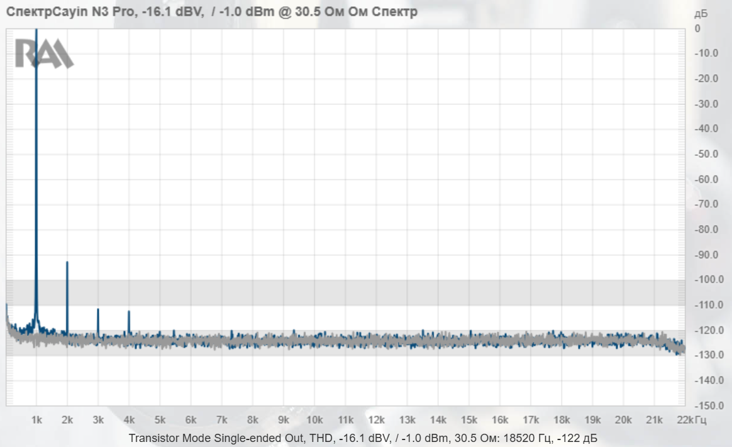Screen dimensions: 732x447
Task: Click the '4k' frequency axis label
Action: (129, 420)
